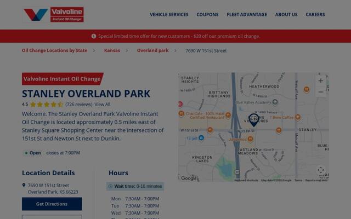Click Blue Valley Academy map marker
This screenshot has height=219, width=351.
click(275, 102)
